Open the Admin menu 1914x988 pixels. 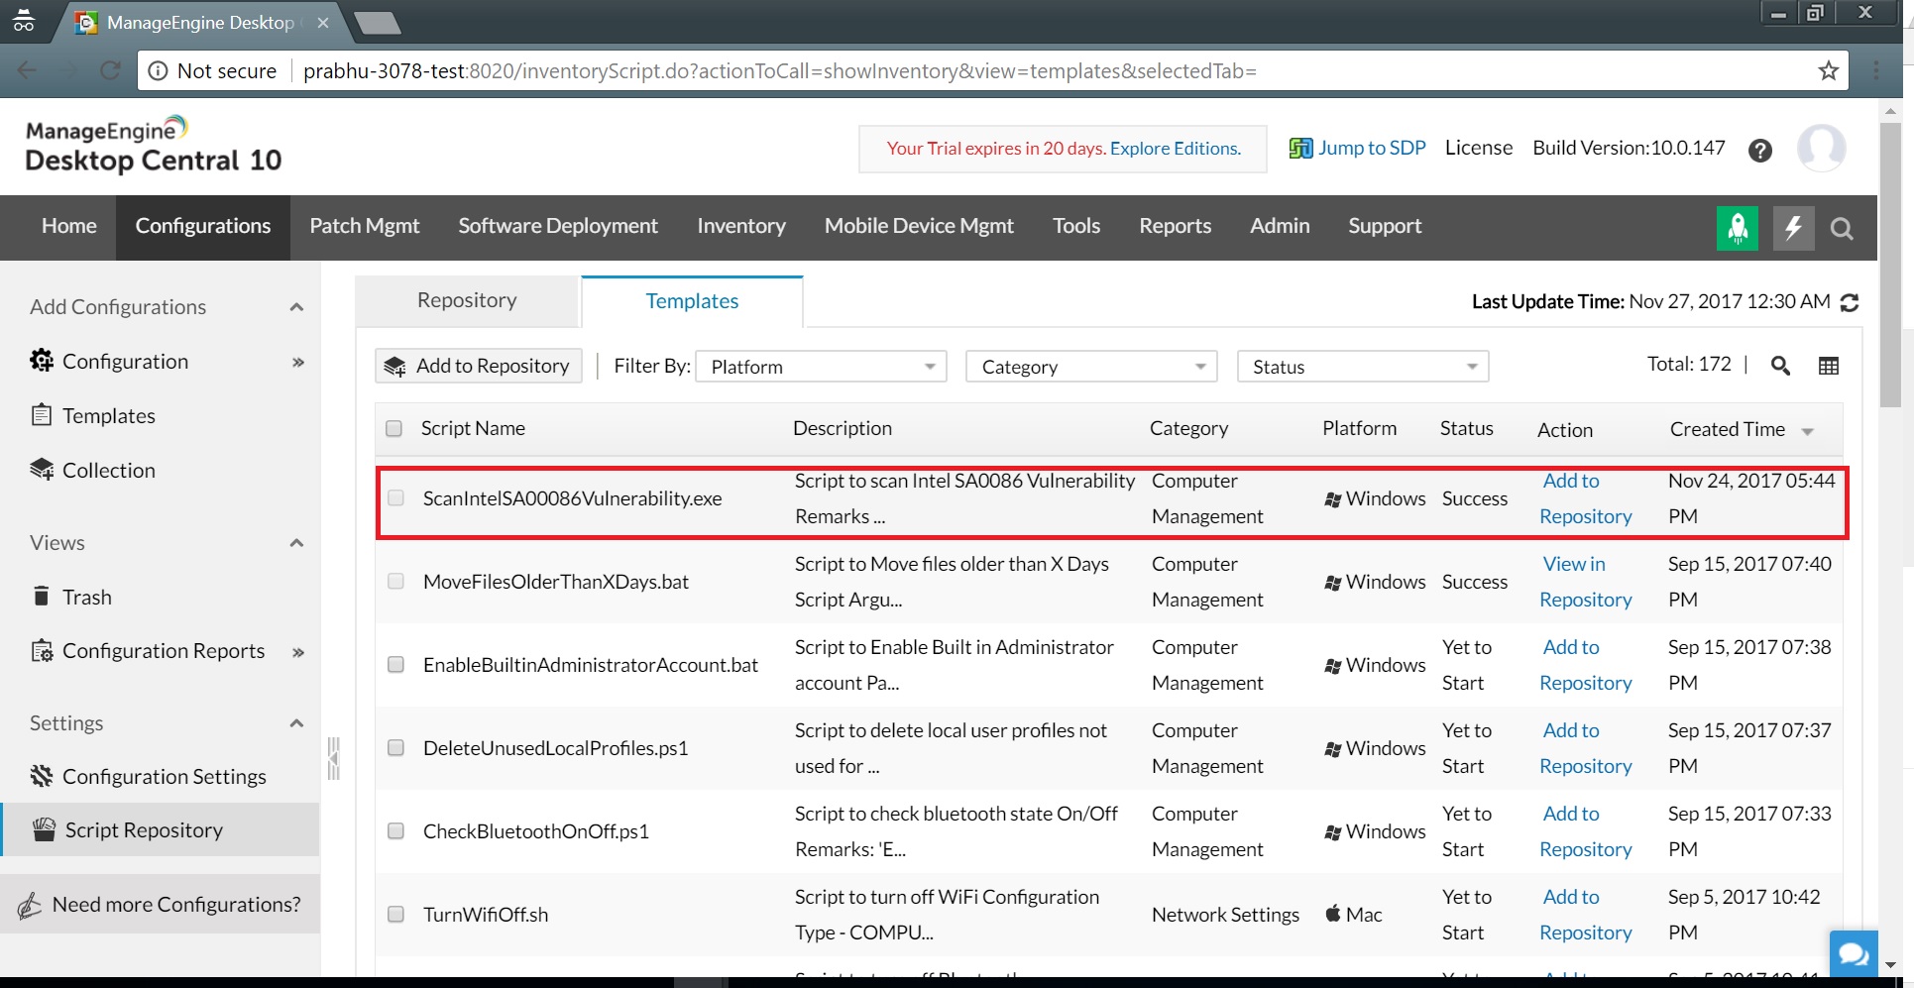point(1280,226)
